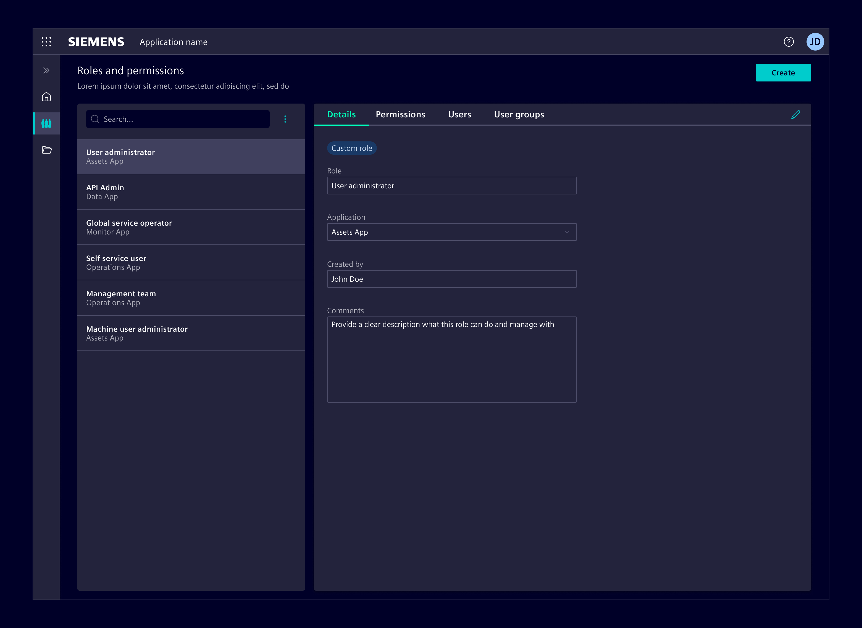This screenshot has width=862, height=628.
Task: Select Machine user administrator role
Action: pos(191,333)
